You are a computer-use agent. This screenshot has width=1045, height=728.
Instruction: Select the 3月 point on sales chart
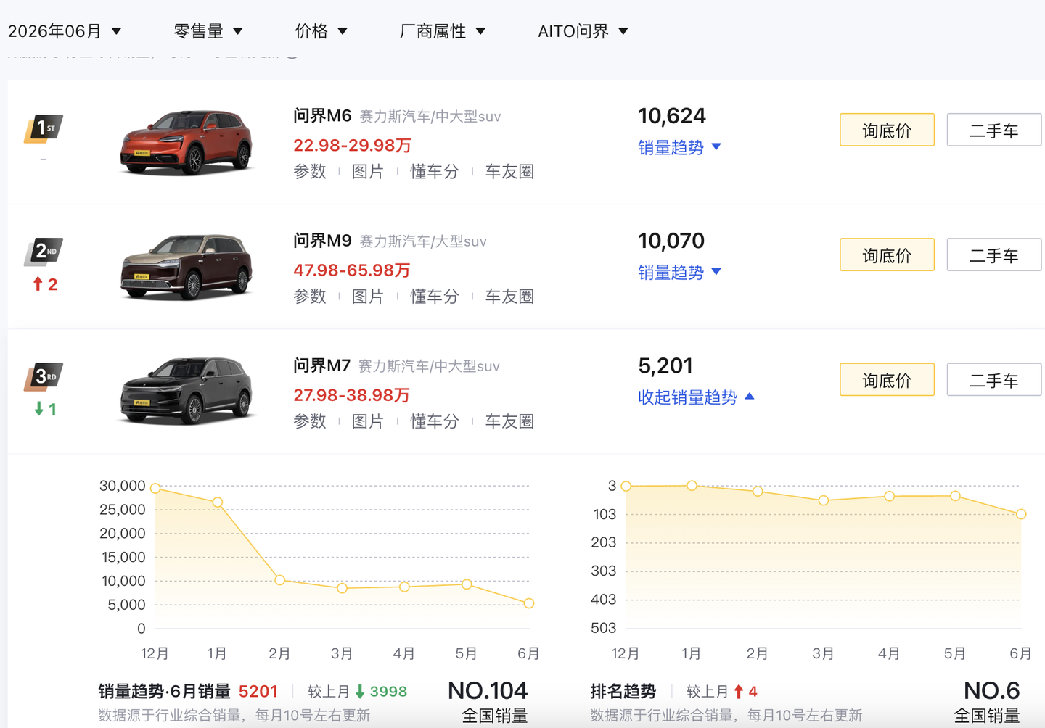[x=343, y=588]
